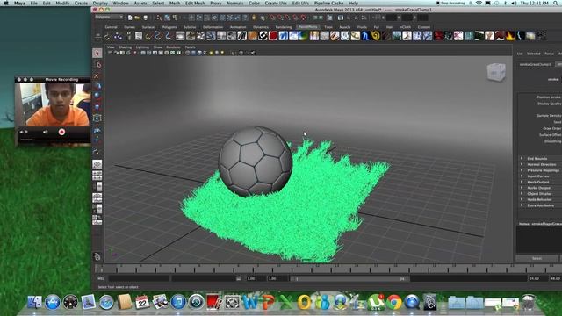Click the playback range slider bar
The width and height of the screenshot is (562, 316).
coord(350,278)
